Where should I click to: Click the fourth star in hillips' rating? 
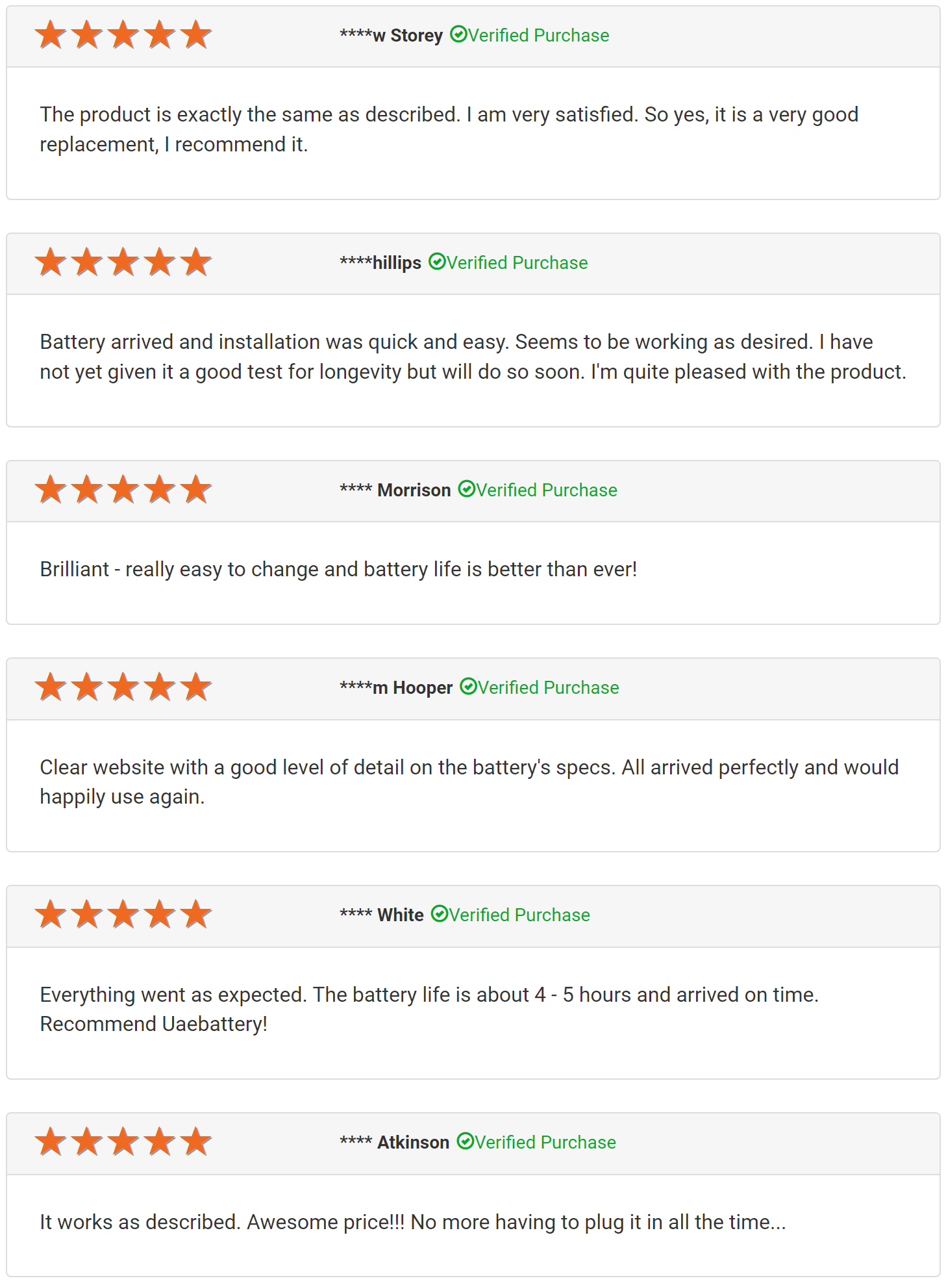(x=160, y=262)
